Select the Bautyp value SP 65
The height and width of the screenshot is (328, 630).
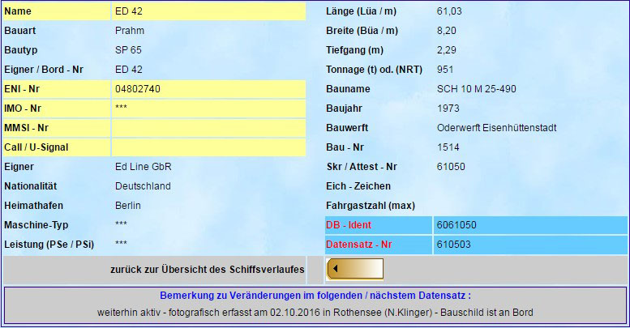tap(129, 50)
